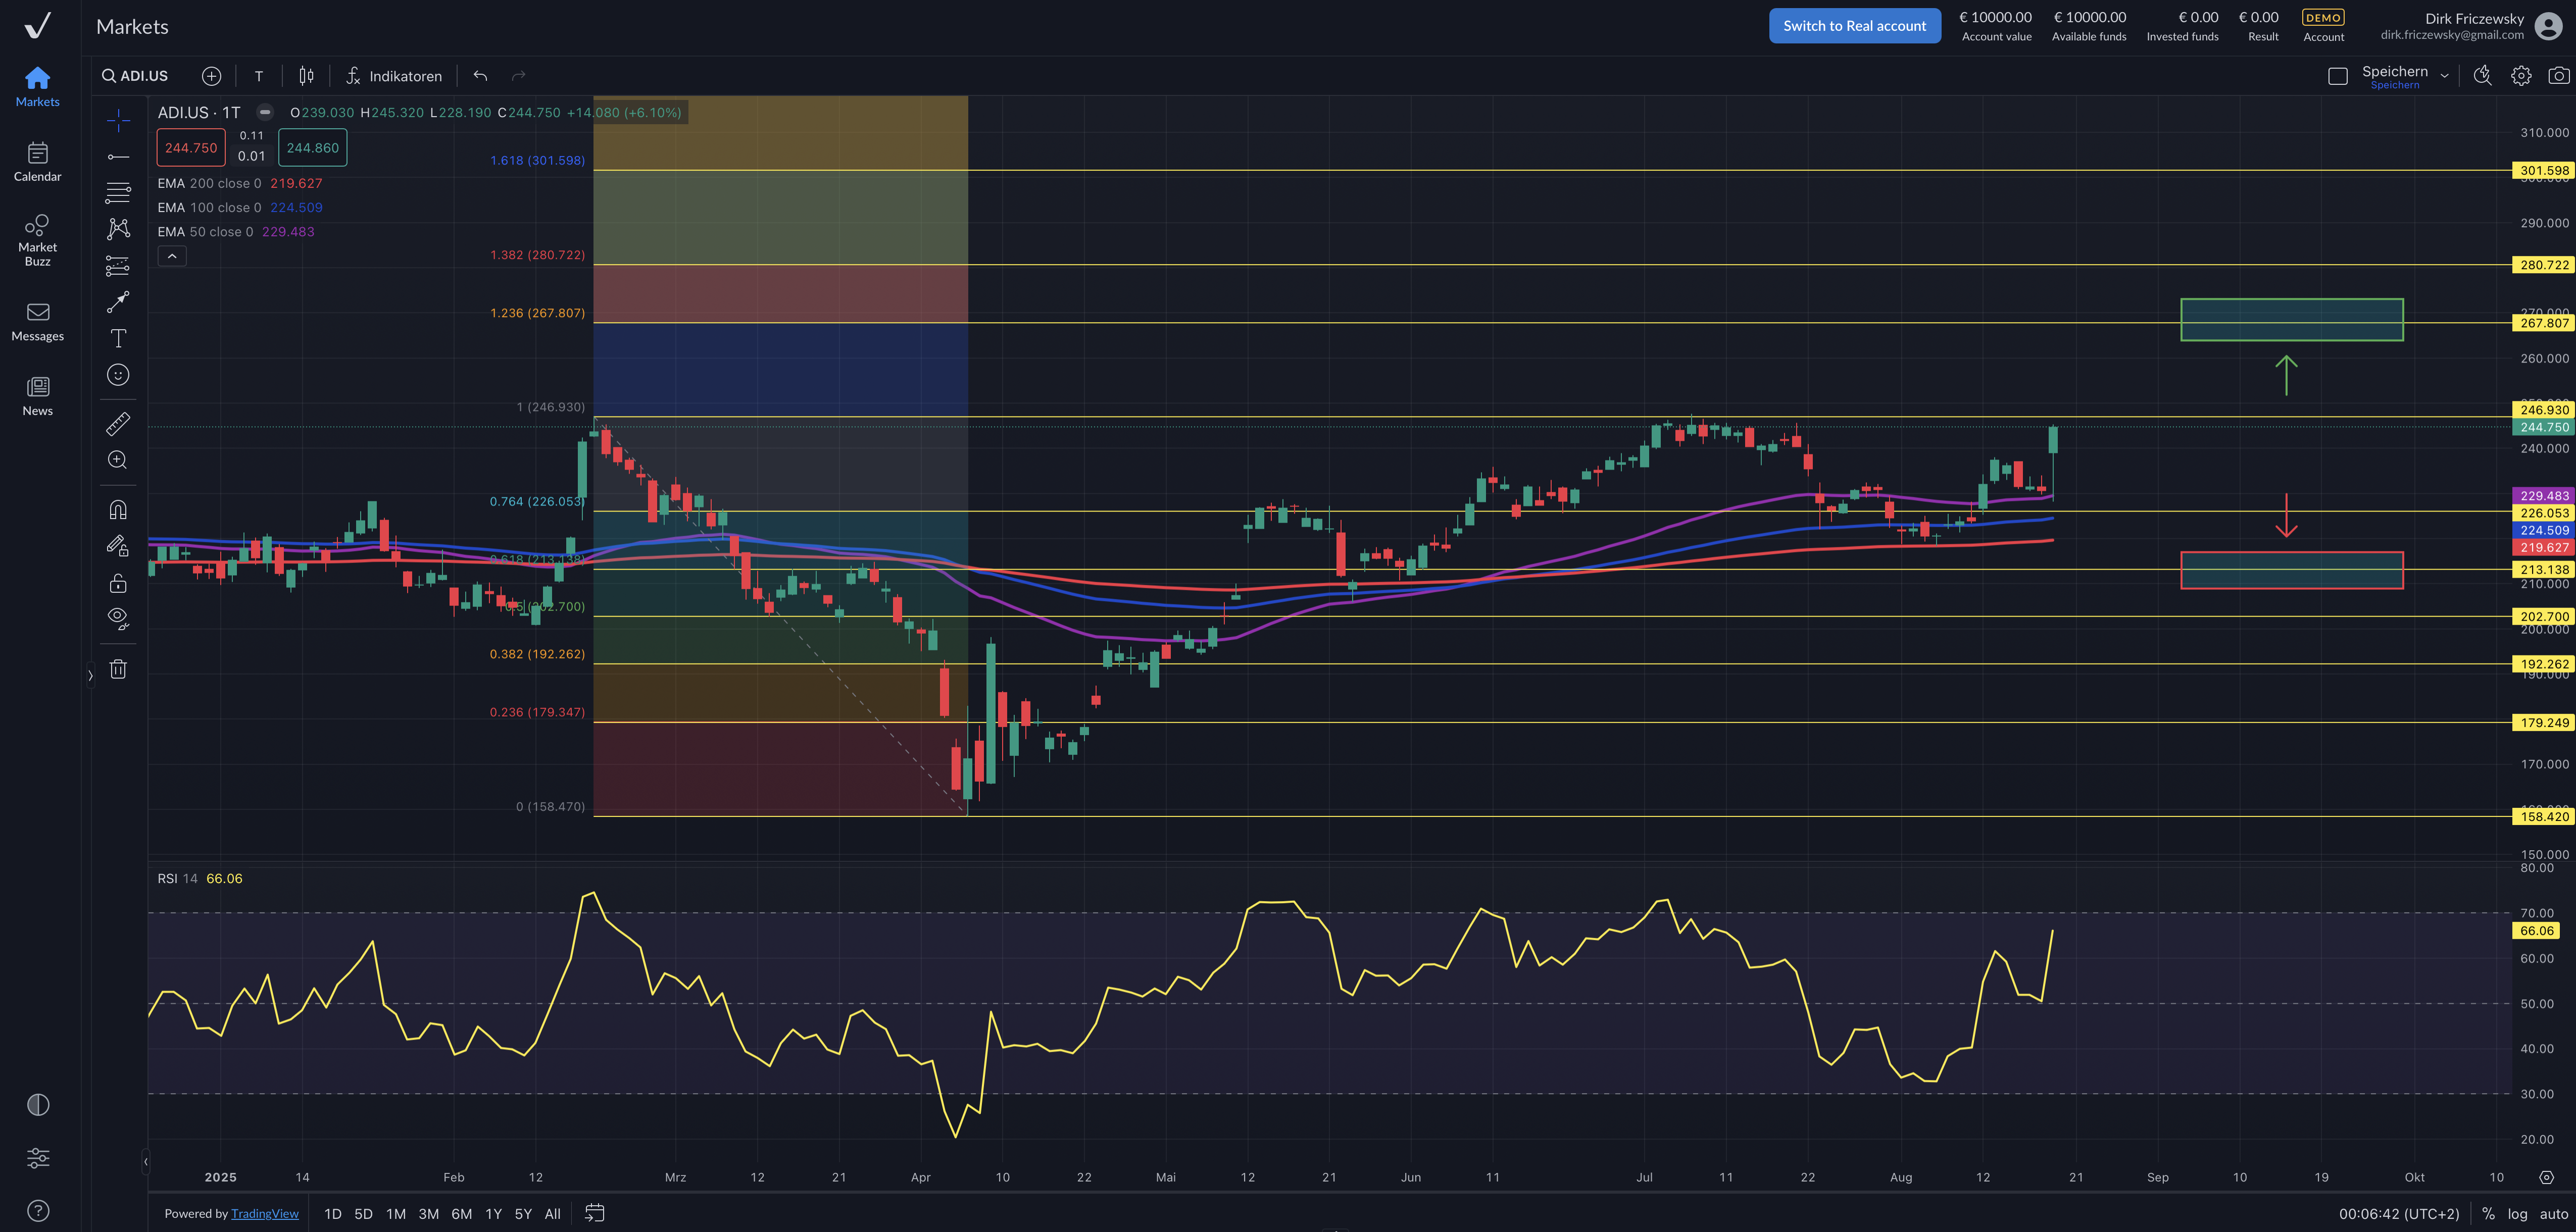Select the text annotation tool
This screenshot has width=2576, height=1232.
click(x=118, y=338)
